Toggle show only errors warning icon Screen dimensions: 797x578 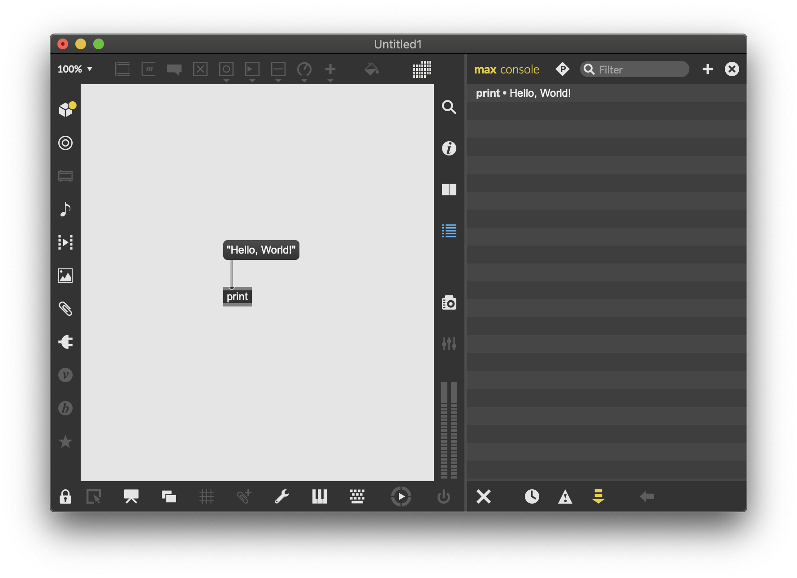click(x=565, y=496)
